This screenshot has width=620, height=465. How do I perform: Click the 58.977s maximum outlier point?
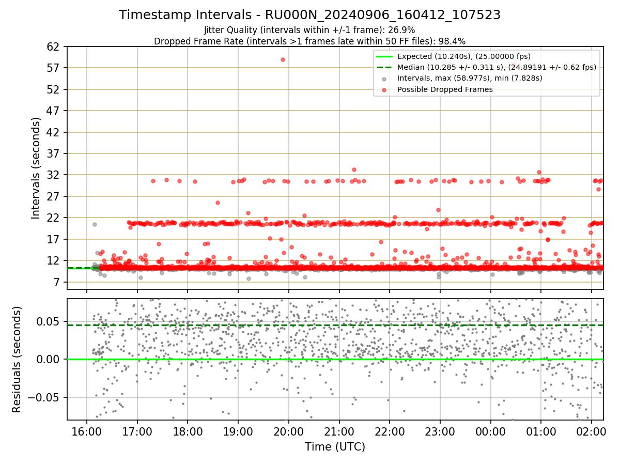click(283, 59)
